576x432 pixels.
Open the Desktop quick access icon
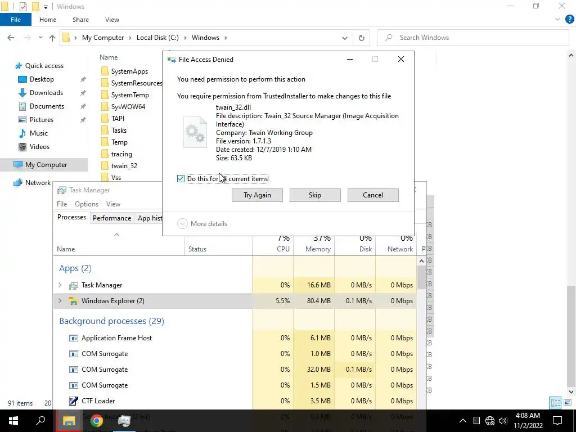[x=22, y=79]
